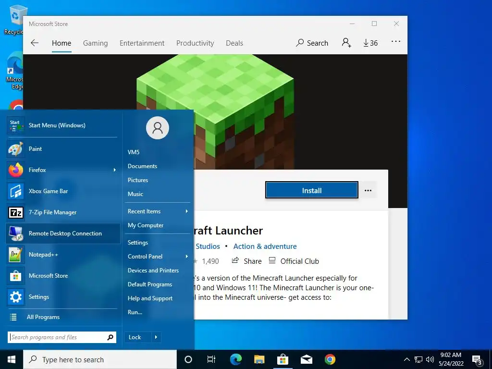Open volume control in system tray
Screen dimensions: 492x369
[430, 359]
